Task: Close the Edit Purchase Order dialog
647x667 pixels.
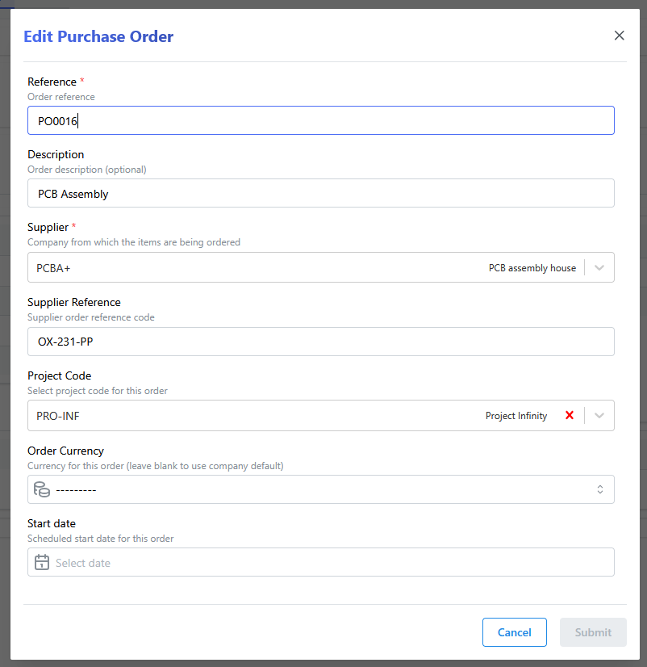Action: (619, 36)
